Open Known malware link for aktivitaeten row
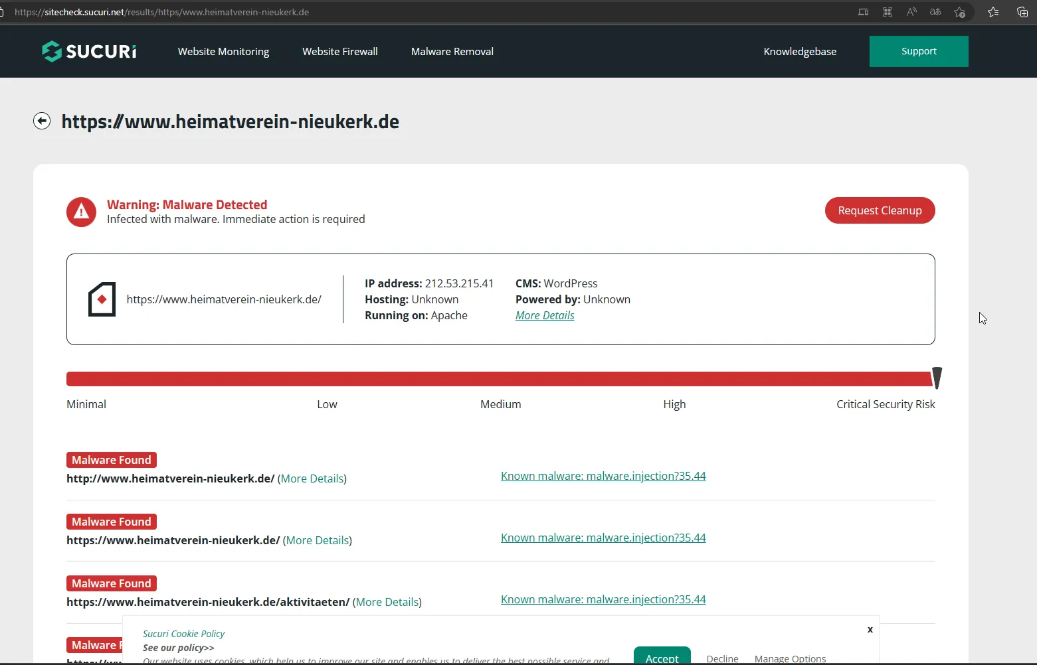Viewport: 1037px width, 665px height. click(x=603, y=599)
